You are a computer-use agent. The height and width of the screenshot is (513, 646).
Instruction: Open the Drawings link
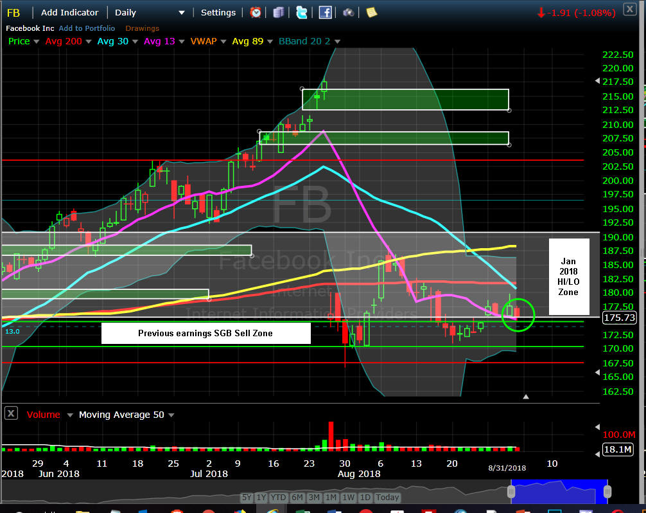(x=141, y=28)
